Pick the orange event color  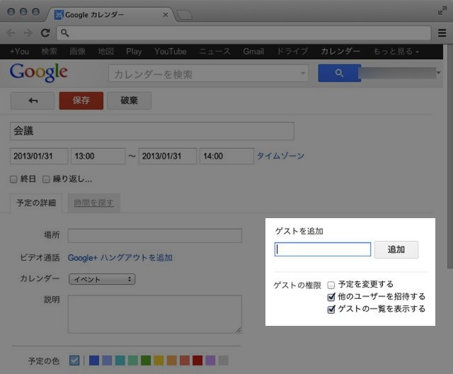[x=171, y=361]
